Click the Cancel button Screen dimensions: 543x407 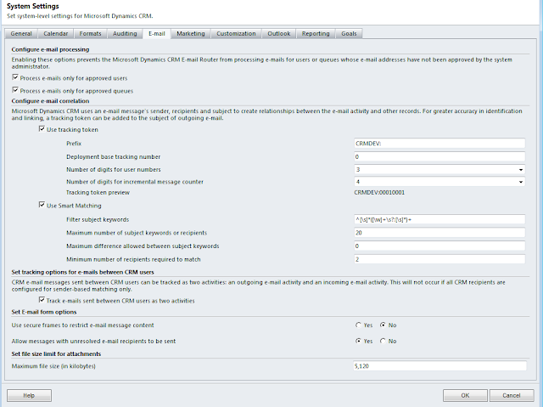pos(512,395)
